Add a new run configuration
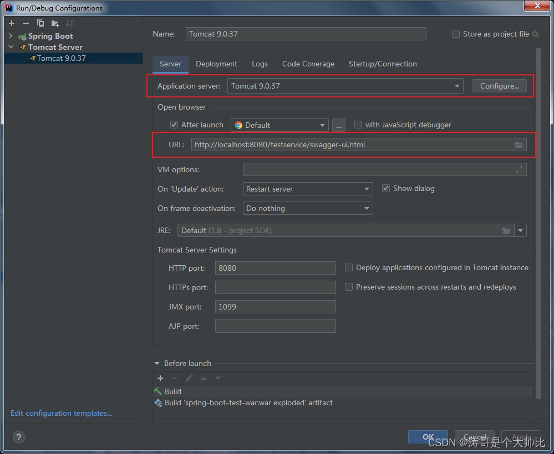 coord(12,23)
